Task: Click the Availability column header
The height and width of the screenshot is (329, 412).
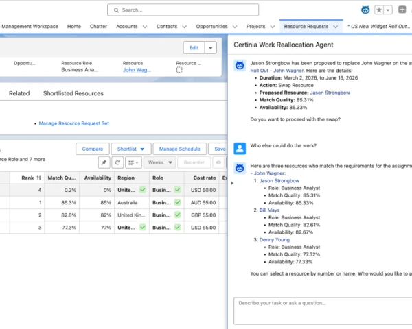Action: [97, 178]
